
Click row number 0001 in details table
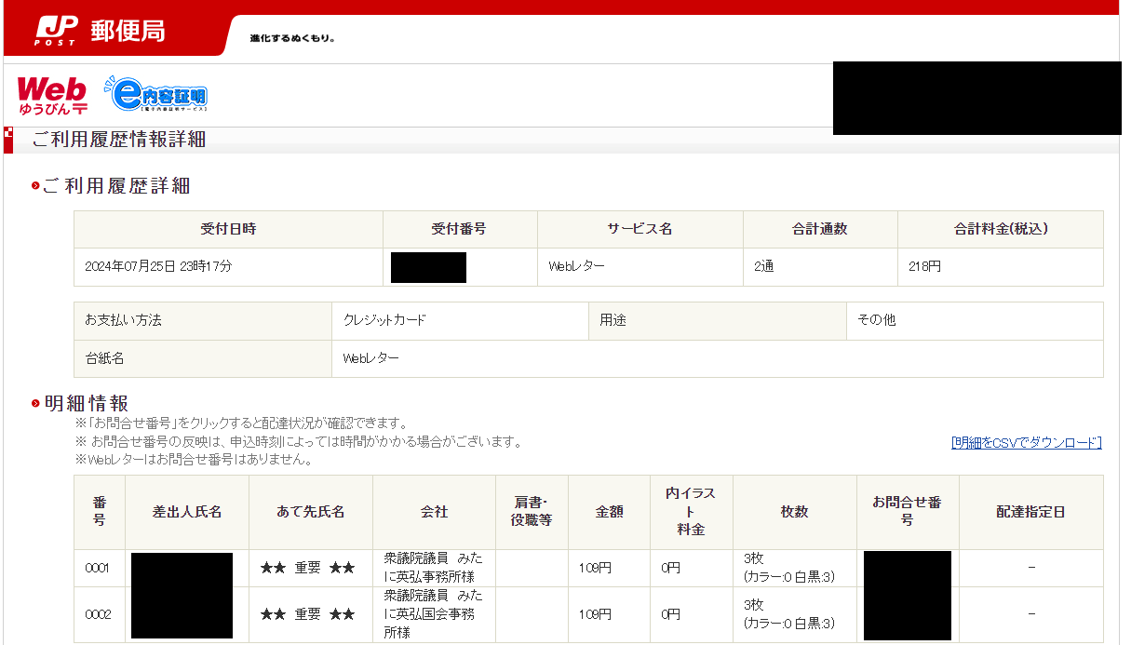pyautogui.click(x=98, y=568)
